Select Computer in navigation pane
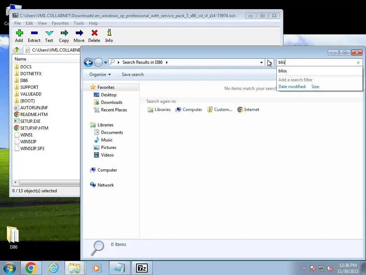 pyautogui.click(x=104, y=170)
